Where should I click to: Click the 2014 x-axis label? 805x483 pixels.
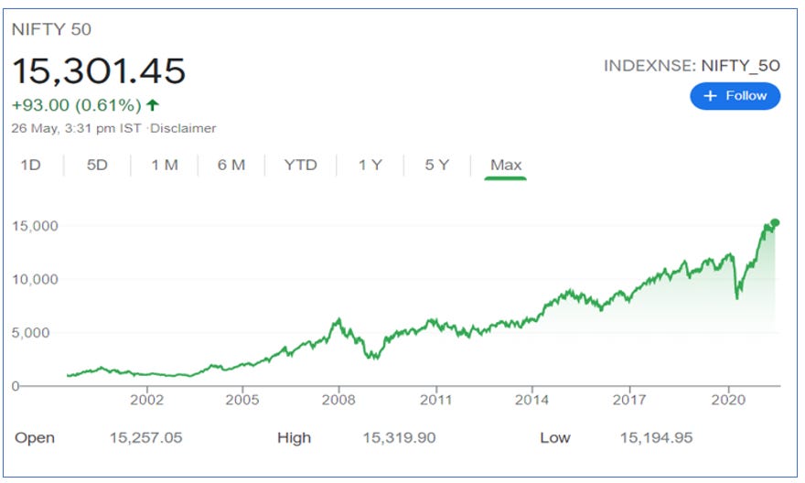(531, 400)
